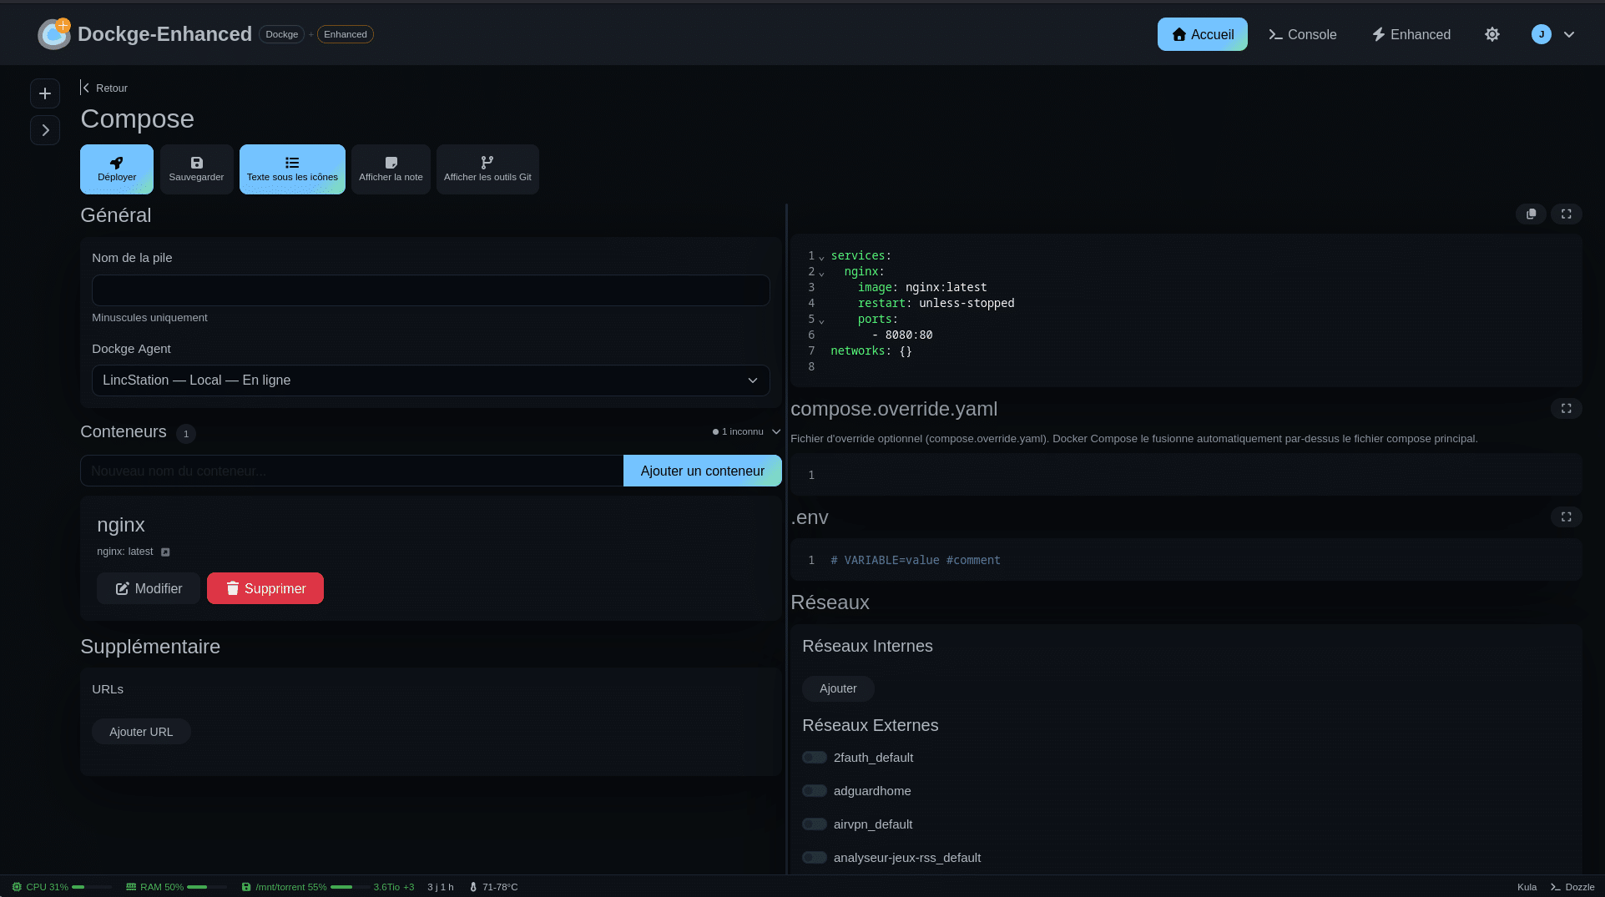The image size is (1605, 897).
Task: Open Dozzle link in status bar
Action: [x=1572, y=887]
